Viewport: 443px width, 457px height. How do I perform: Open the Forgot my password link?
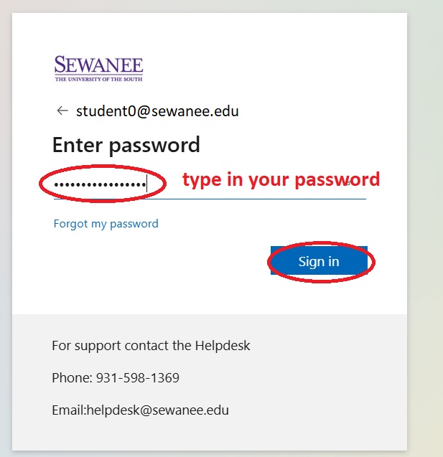click(x=106, y=224)
